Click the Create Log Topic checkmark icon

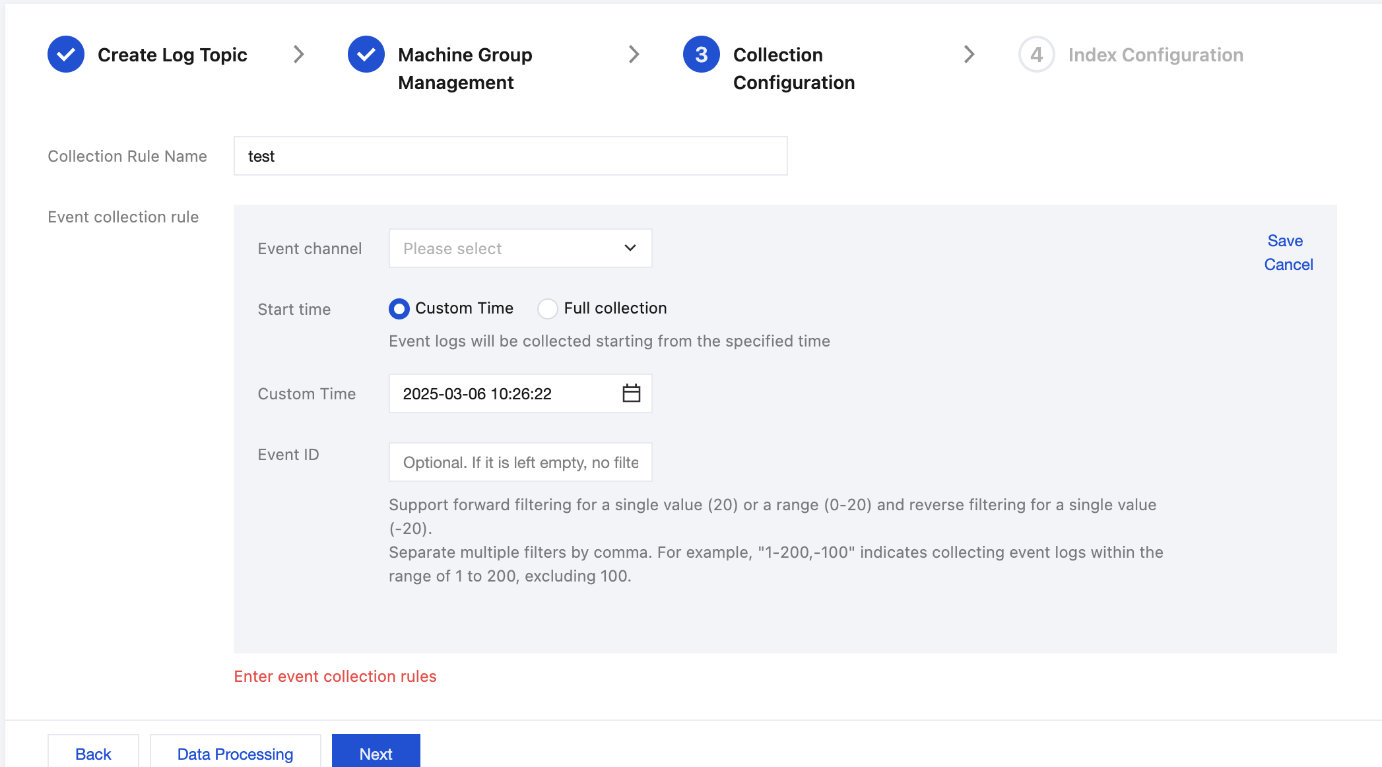pos(66,54)
